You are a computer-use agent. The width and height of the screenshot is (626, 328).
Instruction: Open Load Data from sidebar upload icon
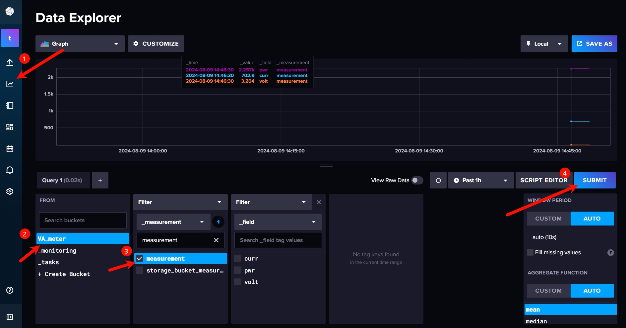coord(10,62)
